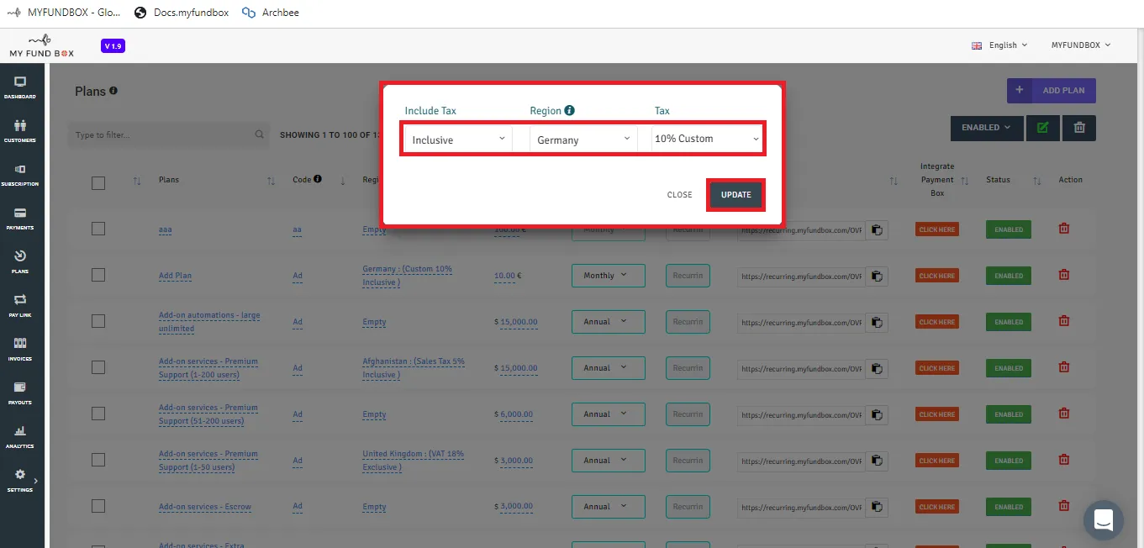
Task: Open the Region dropdown showing Germany
Action: point(583,140)
